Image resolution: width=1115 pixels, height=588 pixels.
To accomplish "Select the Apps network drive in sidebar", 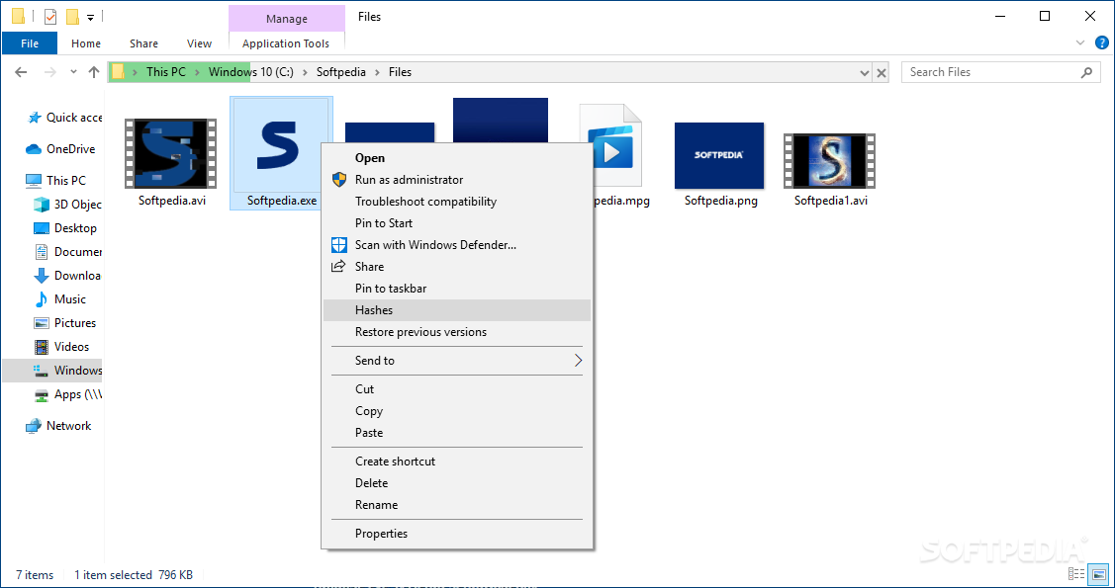I will tap(69, 394).
